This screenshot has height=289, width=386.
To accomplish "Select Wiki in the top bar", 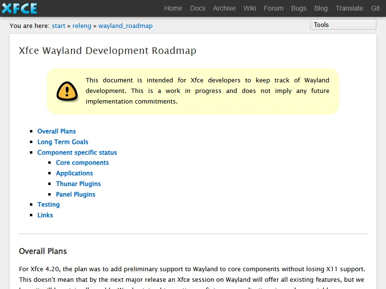I will tap(250, 8).
